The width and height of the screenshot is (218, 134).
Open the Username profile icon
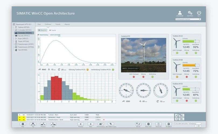coord(180,13)
